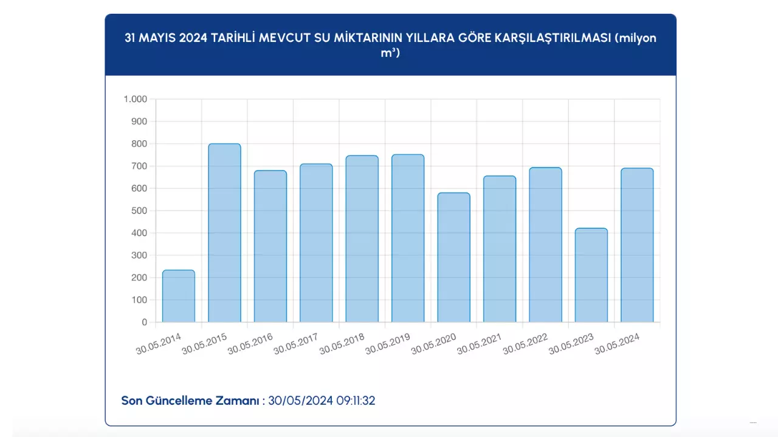Click the y-axis value 1.000
This screenshot has width=778, height=437.
click(x=136, y=99)
